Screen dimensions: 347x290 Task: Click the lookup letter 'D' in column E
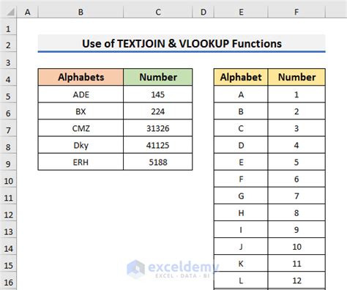coord(241,145)
